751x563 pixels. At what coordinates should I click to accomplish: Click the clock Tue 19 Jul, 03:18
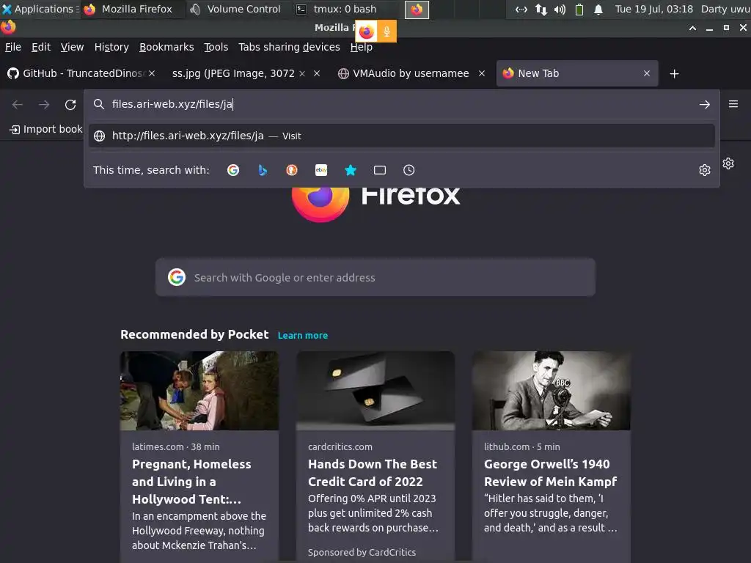(x=653, y=9)
